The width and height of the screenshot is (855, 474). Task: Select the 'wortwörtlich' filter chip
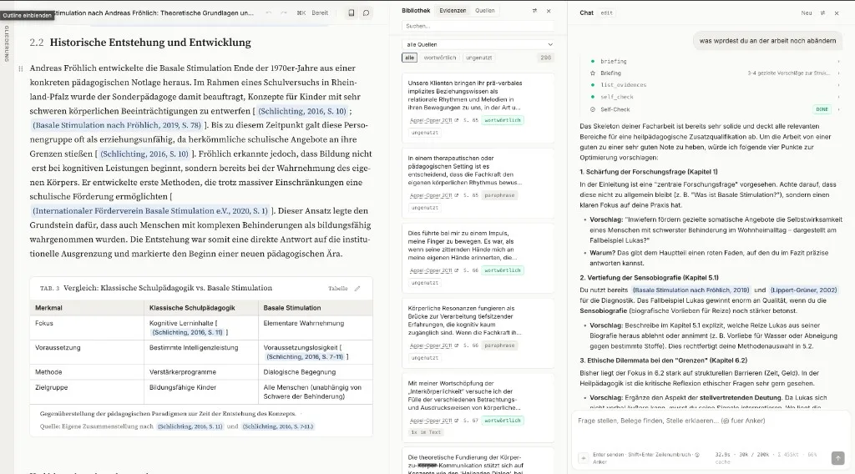439,58
